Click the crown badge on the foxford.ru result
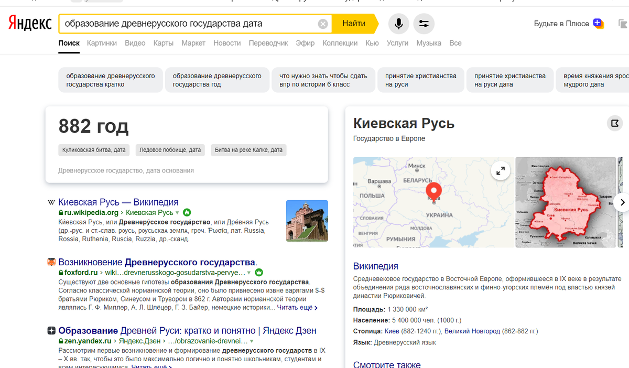629x368 pixels. click(x=258, y=273)
